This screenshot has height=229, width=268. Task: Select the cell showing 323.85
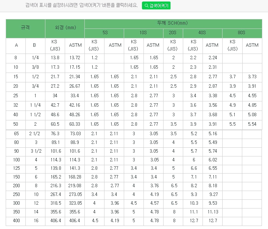(x=75, y=203)
